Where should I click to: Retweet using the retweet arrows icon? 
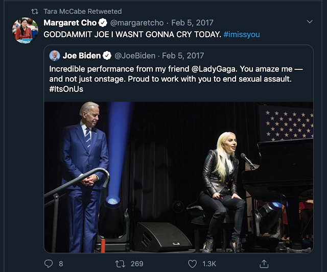tap(120, 264)
